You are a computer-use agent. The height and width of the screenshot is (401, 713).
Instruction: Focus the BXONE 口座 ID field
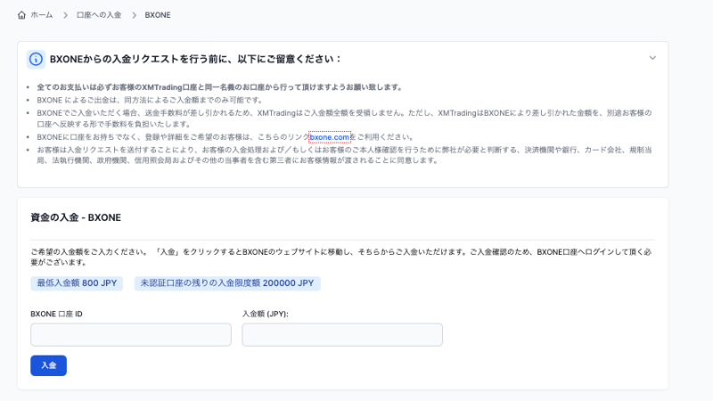[x=131, y=335]
